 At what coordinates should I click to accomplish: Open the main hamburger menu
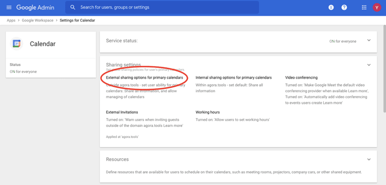coord(9,7)
